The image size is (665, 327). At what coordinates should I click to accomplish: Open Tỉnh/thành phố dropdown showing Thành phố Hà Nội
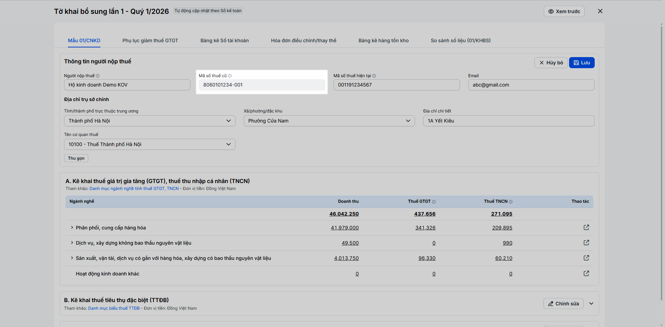pyautogui.click(x=150, y=121)
